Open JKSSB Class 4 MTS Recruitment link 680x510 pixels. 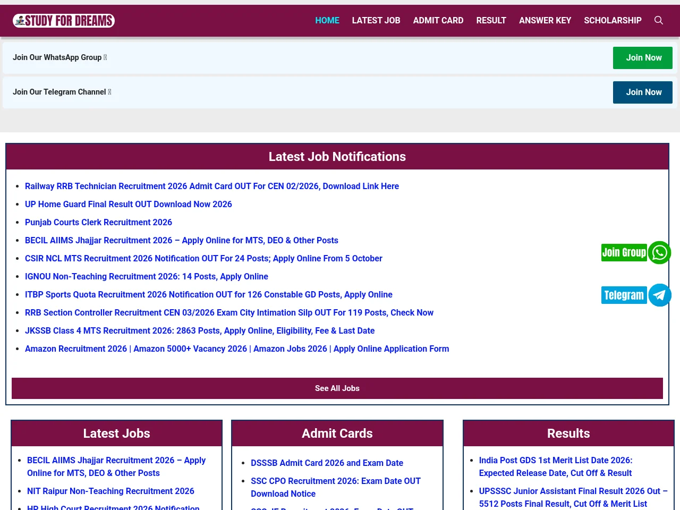click(x=200, y=331)
